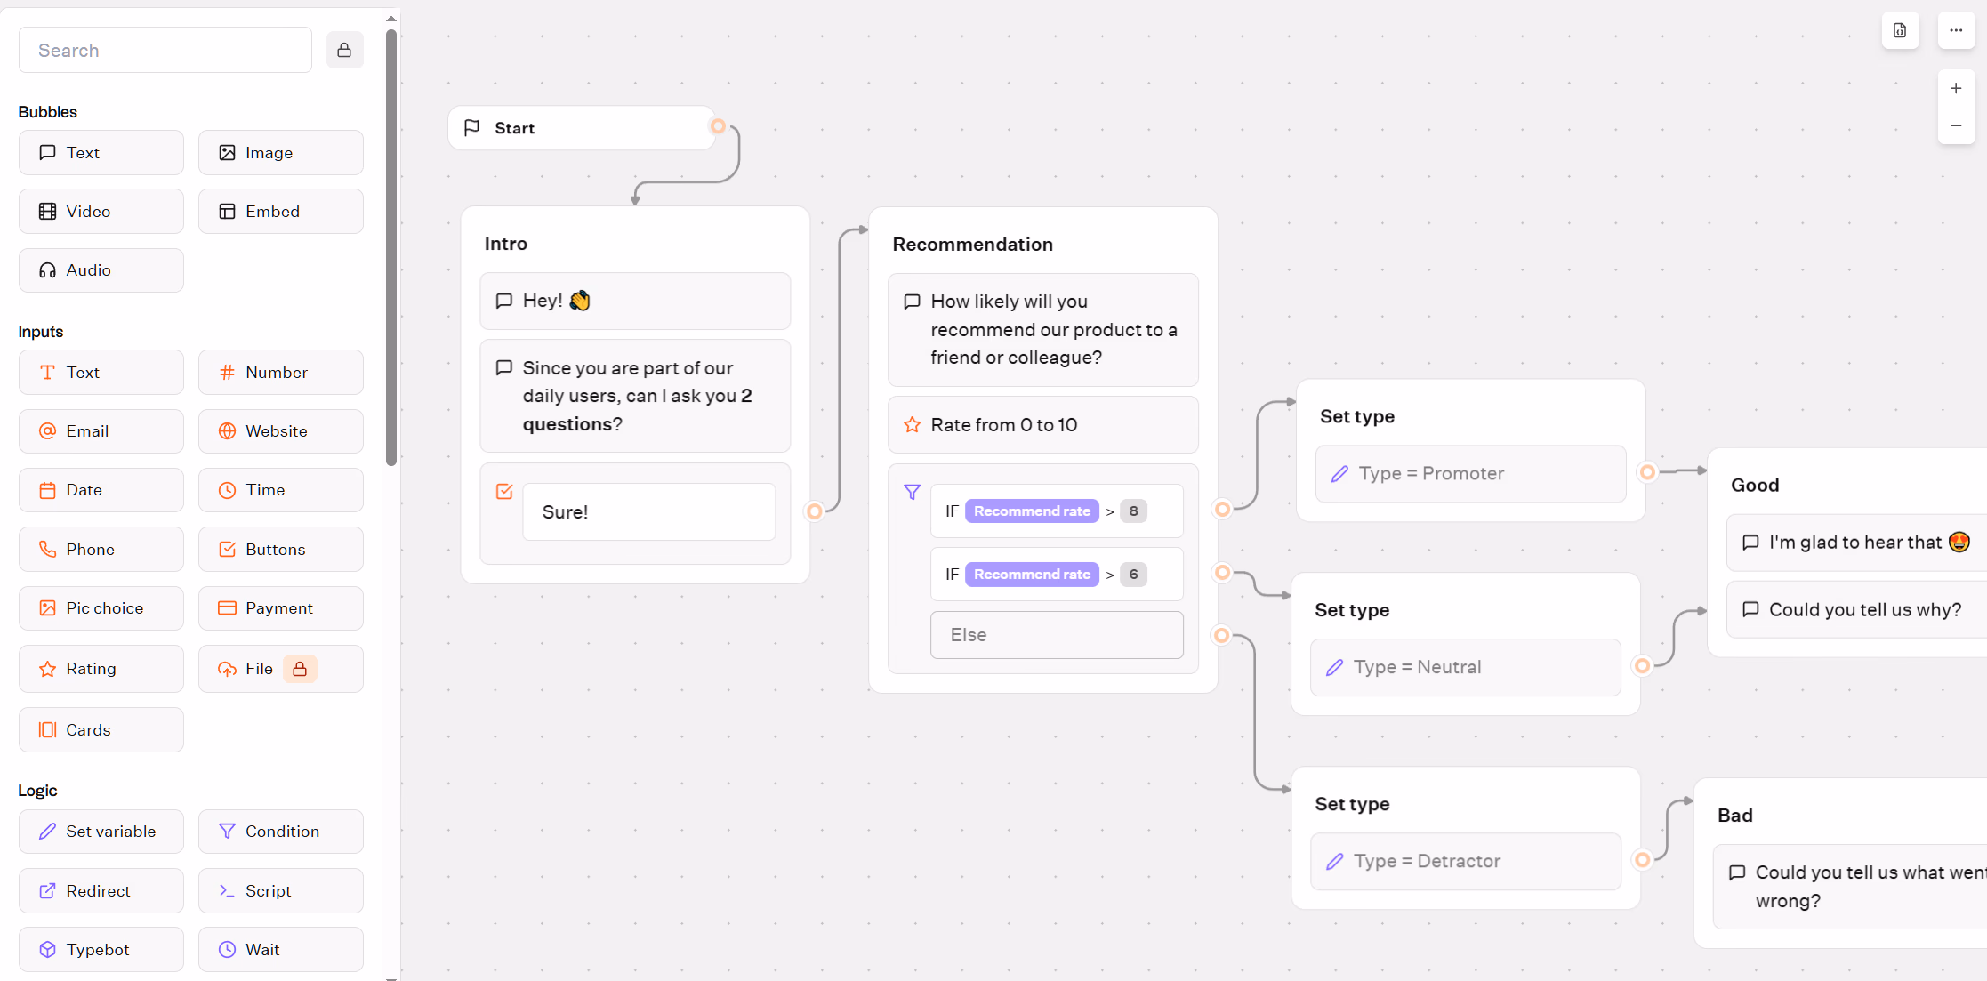The height and width of the screenshot is (981, 1987).
Task: Select the Time input block
Action: pyautogui.click(x=281, y=490)
